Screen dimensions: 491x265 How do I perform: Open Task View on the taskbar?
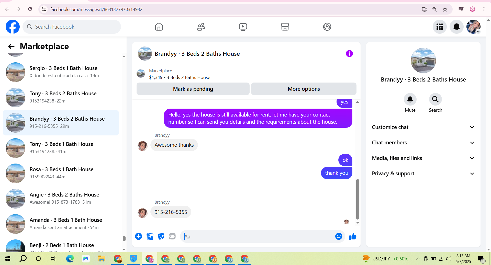(54, 259)
